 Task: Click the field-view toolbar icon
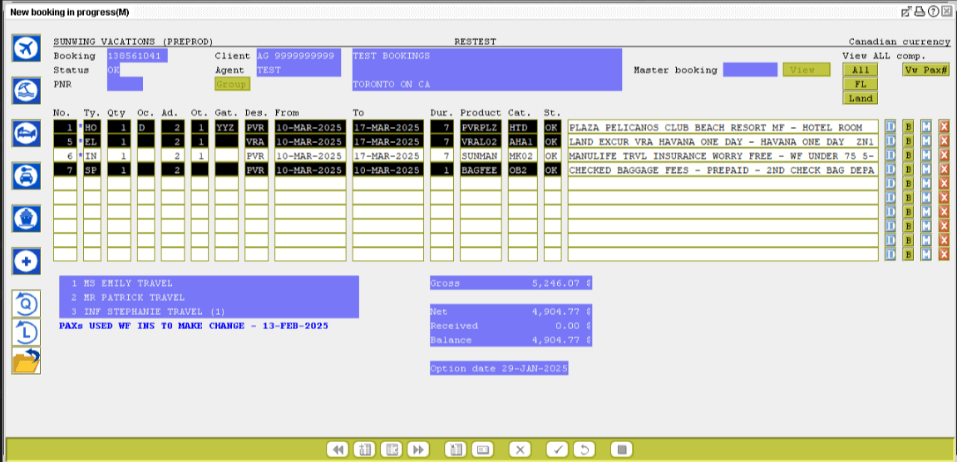(482, 450)
